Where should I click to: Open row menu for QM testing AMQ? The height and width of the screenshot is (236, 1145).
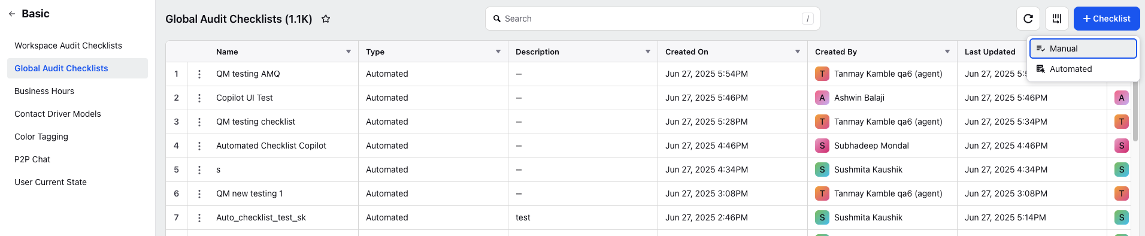pos(199,74)
